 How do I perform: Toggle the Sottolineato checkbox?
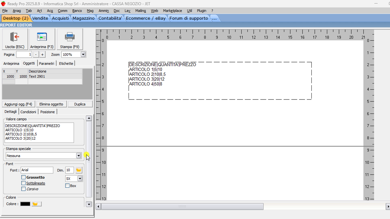click(x=23, y=183)
